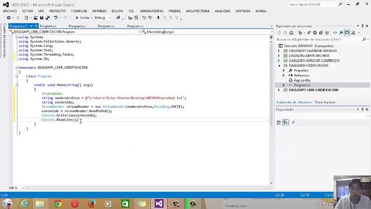
Task: Switch to Explorador de soluciones bottom tab
Action: 294,102
